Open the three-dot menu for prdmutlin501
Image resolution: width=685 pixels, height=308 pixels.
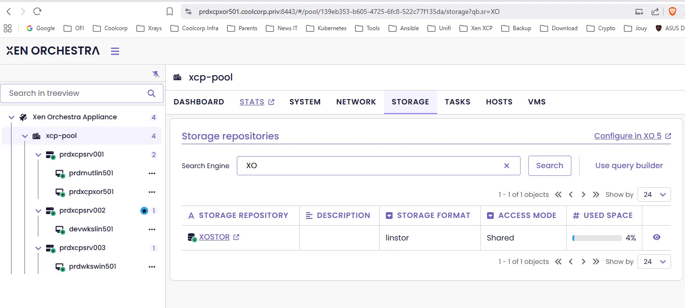tap(152, 173)
